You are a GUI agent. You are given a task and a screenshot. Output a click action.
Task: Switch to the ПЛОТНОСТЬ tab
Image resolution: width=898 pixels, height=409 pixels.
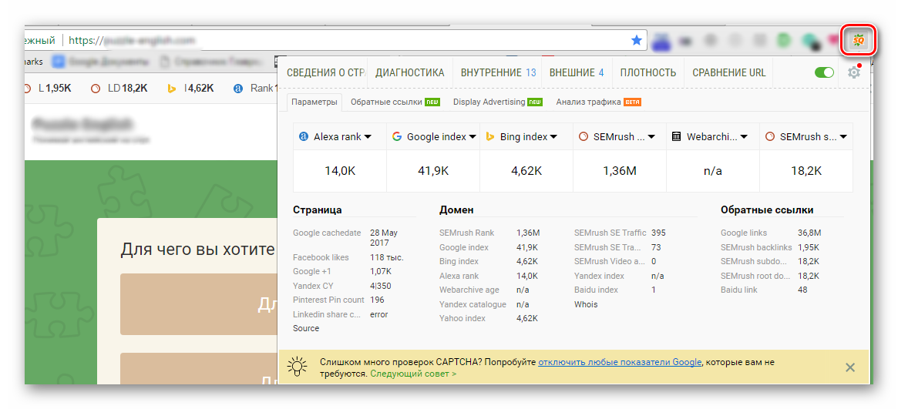647,72
